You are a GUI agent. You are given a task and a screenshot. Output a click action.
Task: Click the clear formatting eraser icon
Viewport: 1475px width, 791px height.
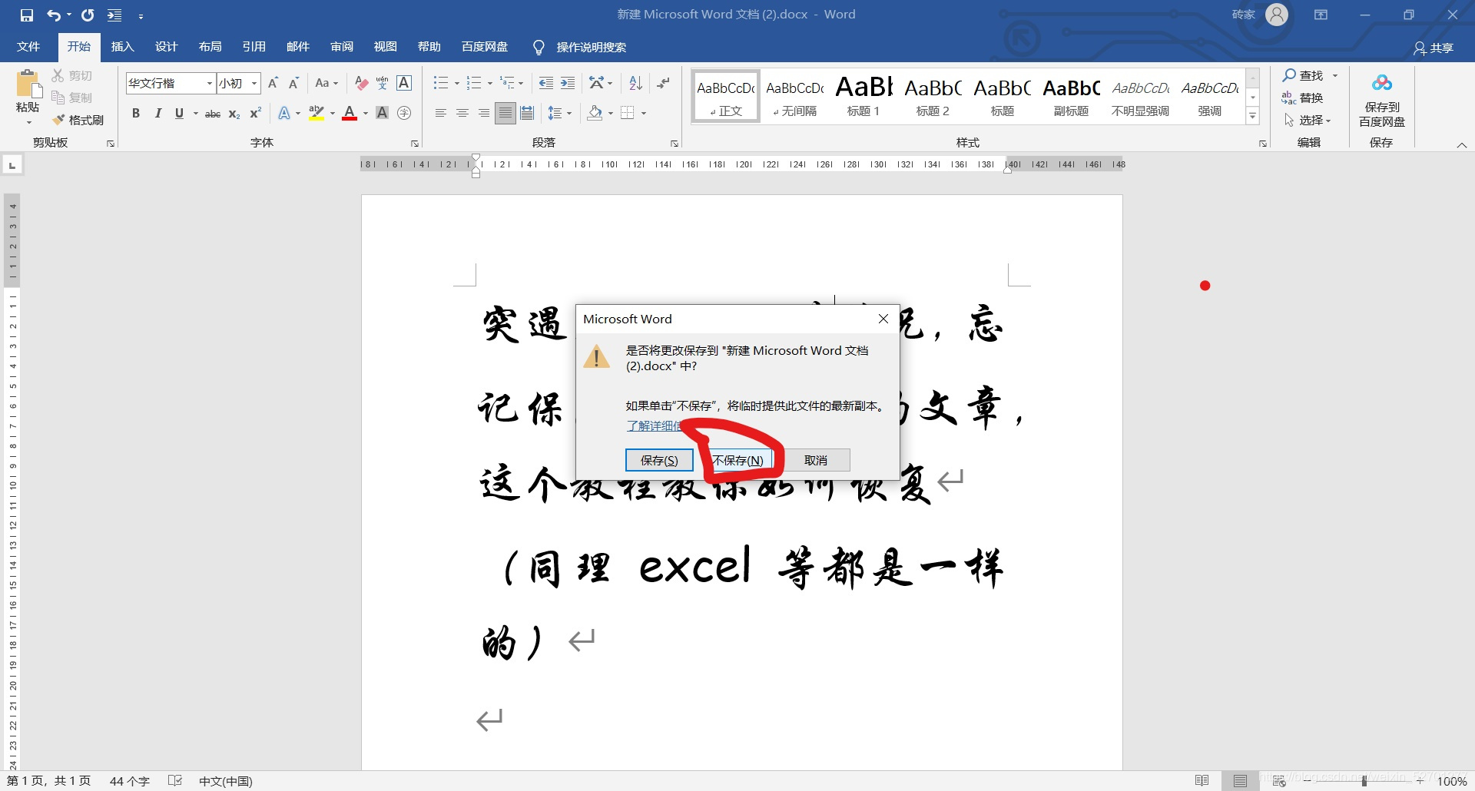click(361, 83)
